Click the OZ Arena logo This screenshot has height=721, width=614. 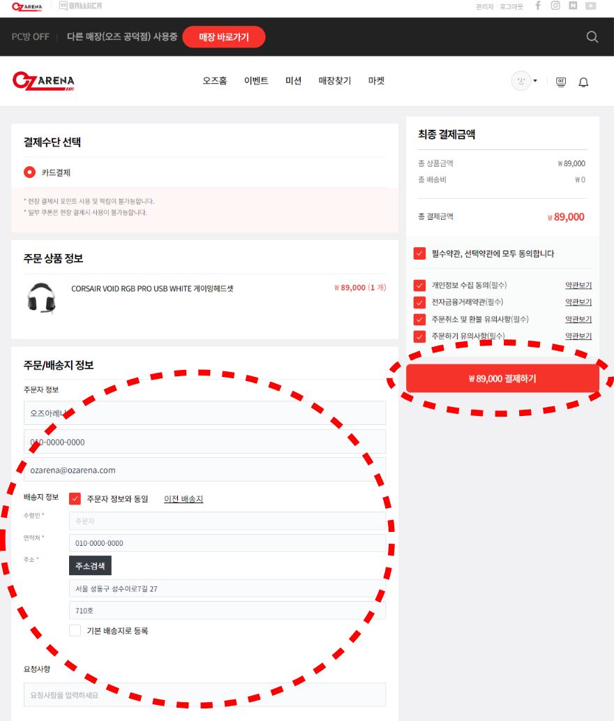[x=43, y=81]
